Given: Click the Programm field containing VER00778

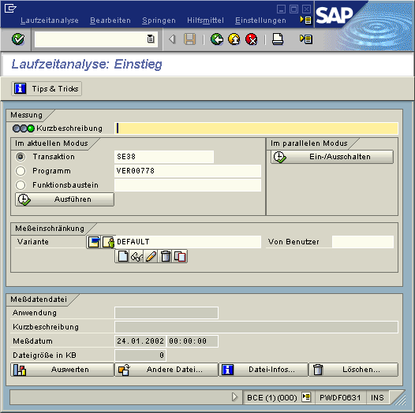Looking at the screenshot, I should [188, 171].
